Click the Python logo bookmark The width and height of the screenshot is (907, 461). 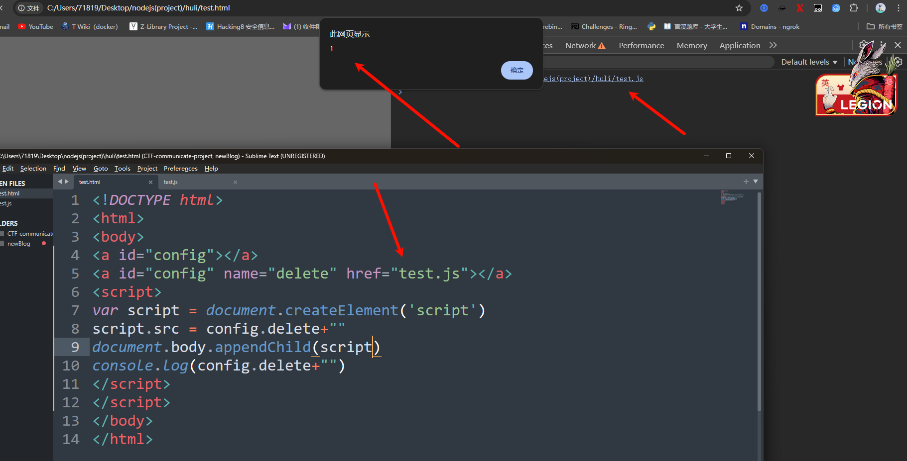[651, 27]
